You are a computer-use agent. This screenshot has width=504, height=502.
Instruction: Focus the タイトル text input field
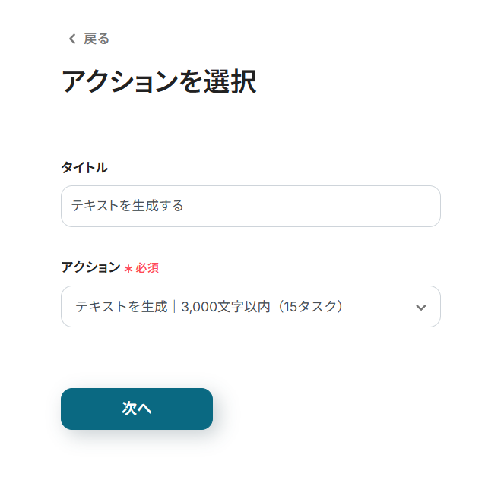[x=251, y=206]
